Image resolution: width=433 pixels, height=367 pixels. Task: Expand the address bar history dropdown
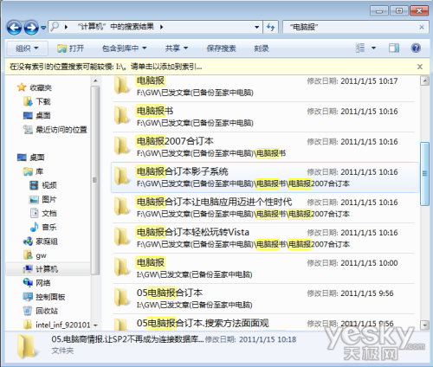[x=256, y=27]
